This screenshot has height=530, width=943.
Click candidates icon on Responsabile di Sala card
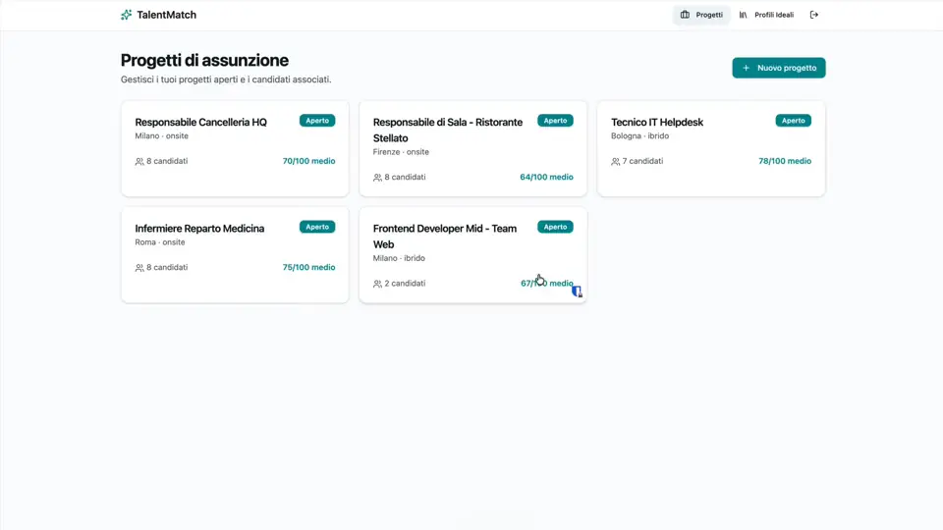377,178
